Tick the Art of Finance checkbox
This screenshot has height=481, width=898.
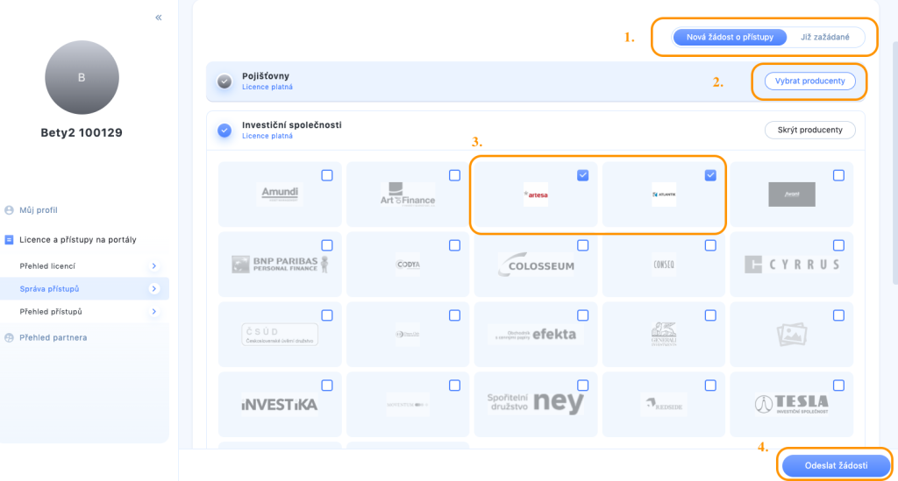[x=455, y=175]
